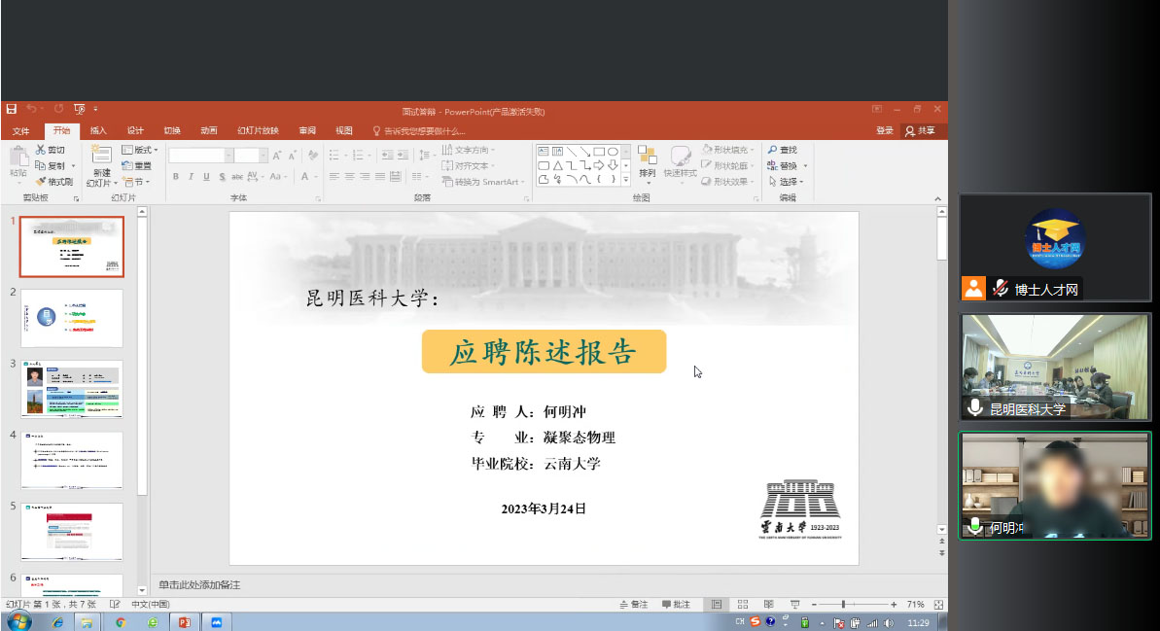
Task: Click the Decrease Indent icon
Action: point(387,156)
